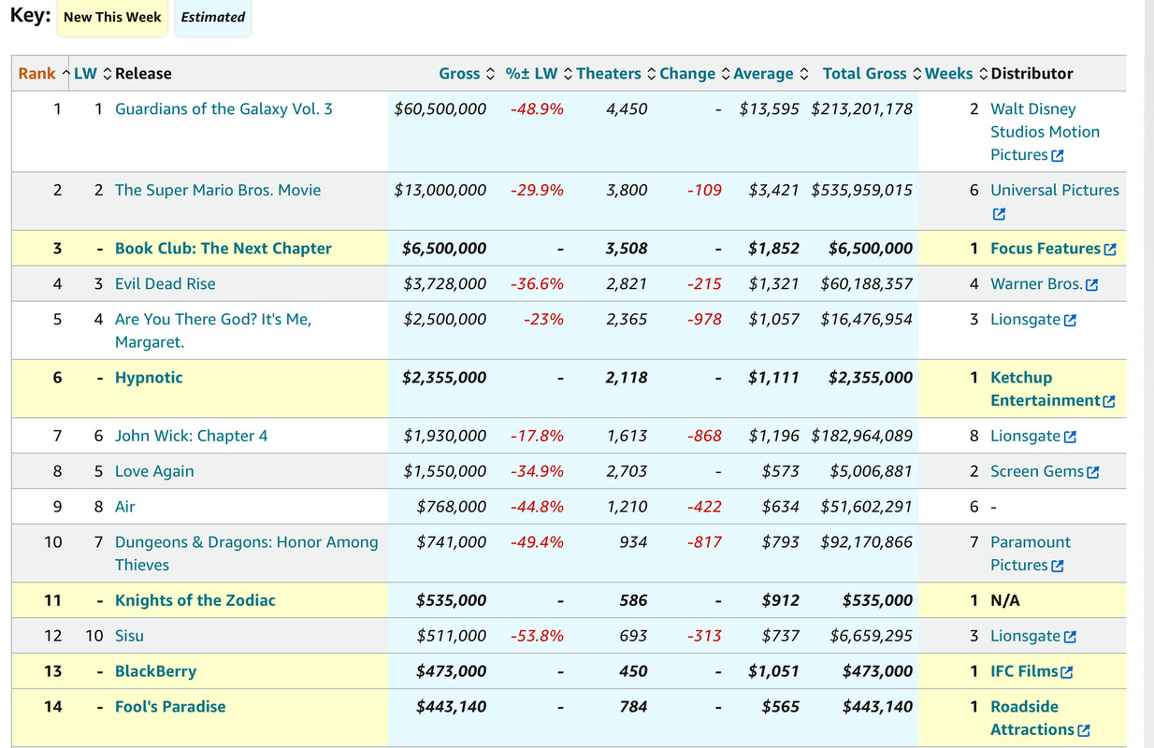
Task: Open Warner Bros. distributor link
Action: pos(1036,284)
